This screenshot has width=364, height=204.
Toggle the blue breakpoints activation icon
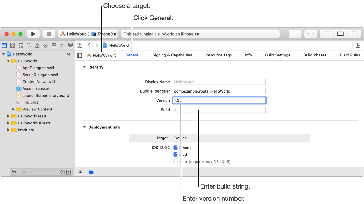[x=91, y=172]
